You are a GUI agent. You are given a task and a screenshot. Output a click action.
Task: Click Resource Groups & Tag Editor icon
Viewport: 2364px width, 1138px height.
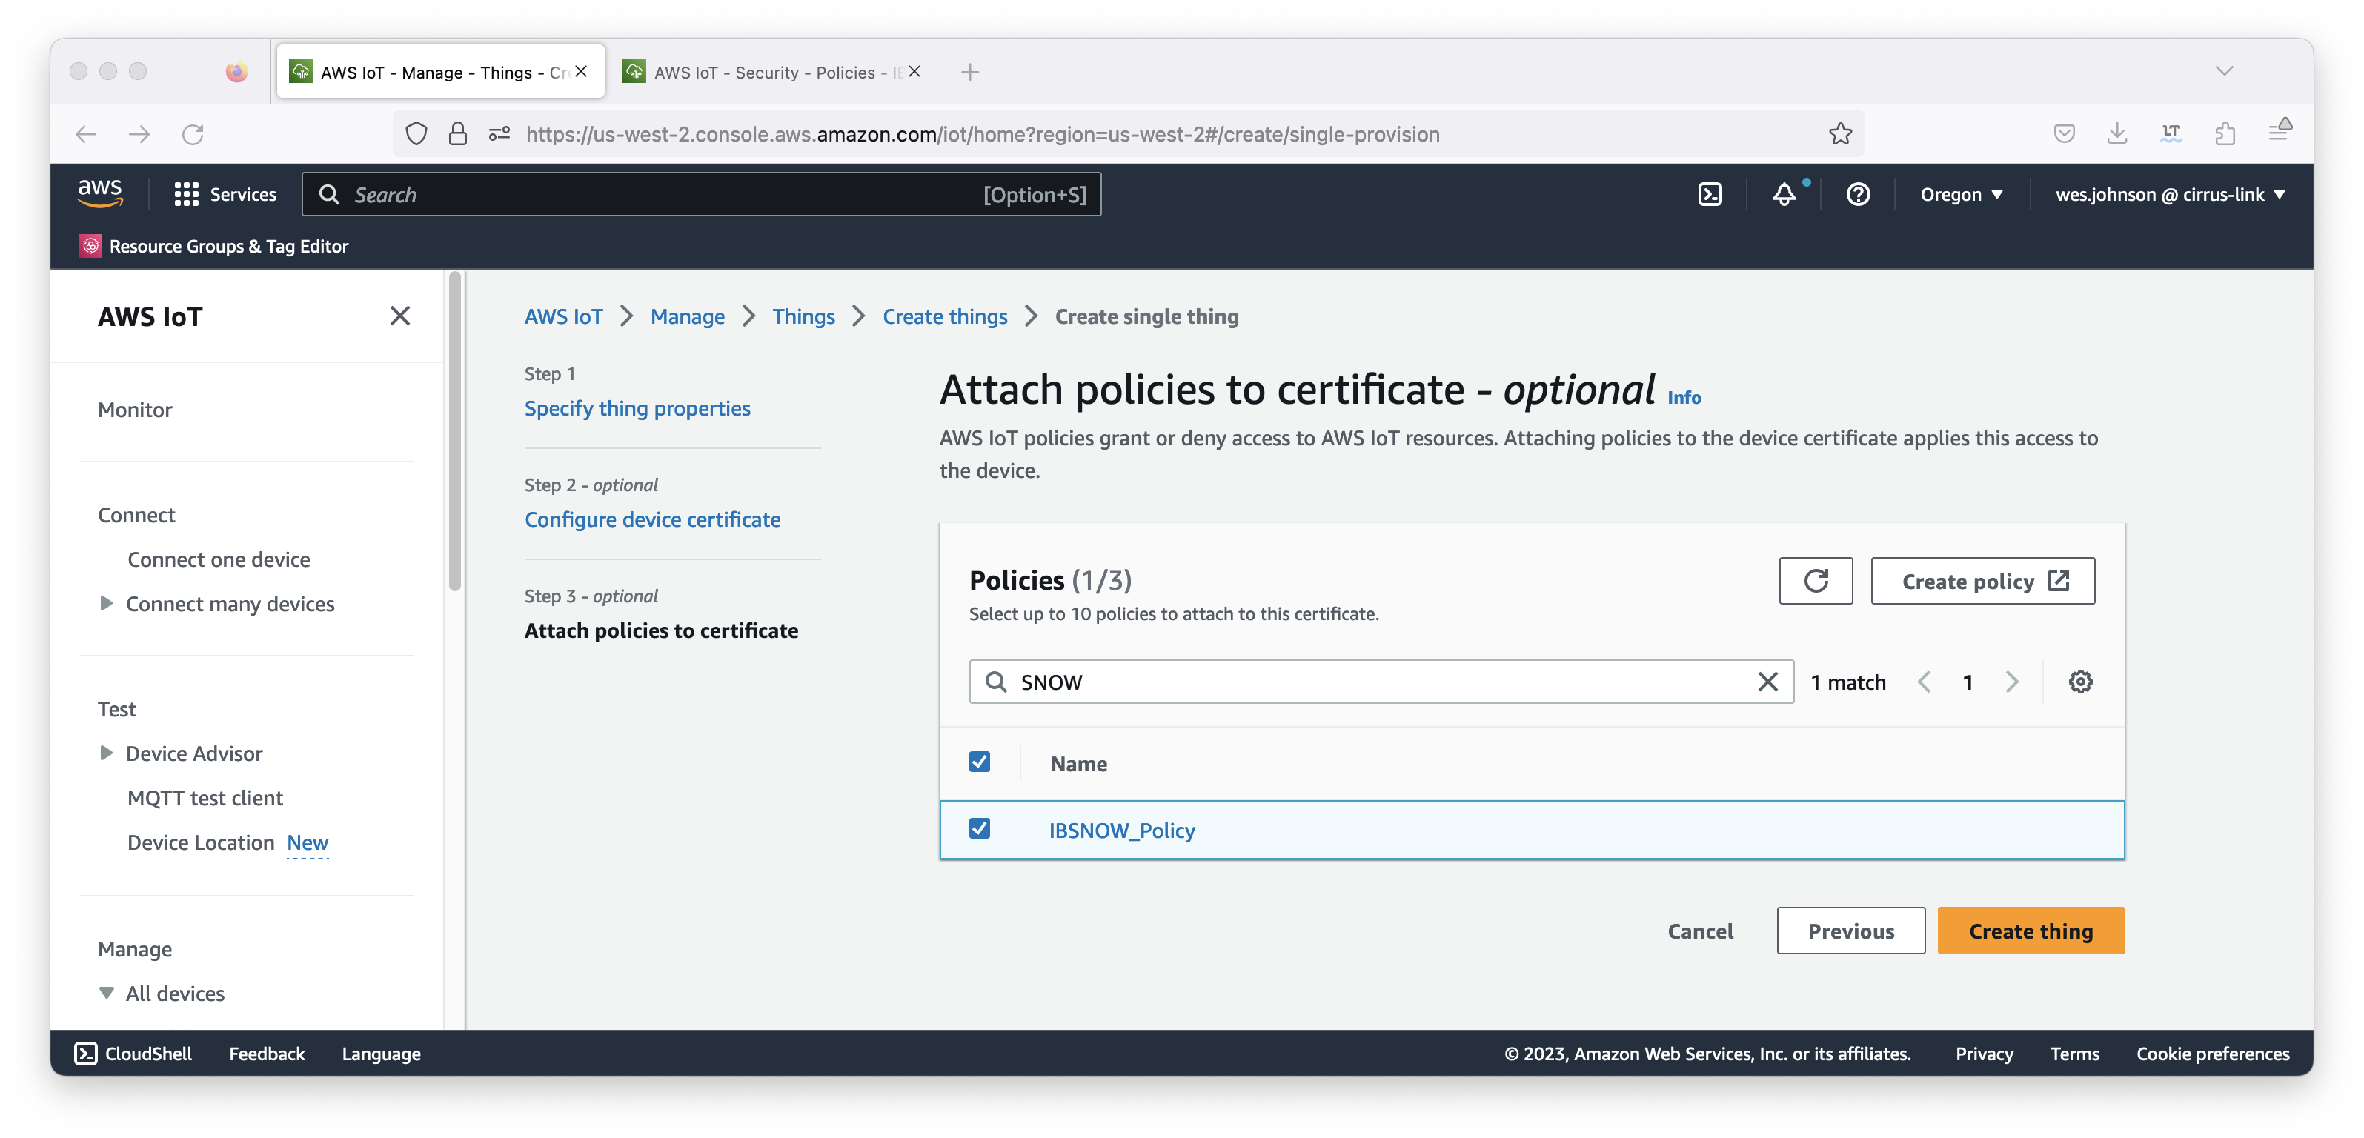coord(90,246)
